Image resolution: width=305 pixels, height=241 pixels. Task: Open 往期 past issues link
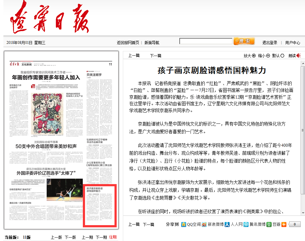pos(113,237)
